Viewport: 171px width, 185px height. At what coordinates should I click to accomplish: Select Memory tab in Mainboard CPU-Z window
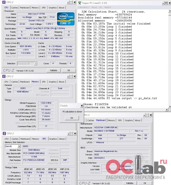coord(111,120)
